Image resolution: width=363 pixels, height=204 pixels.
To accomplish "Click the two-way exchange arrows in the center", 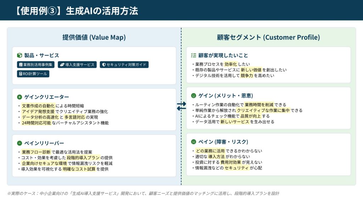I will tap(181, 106).
